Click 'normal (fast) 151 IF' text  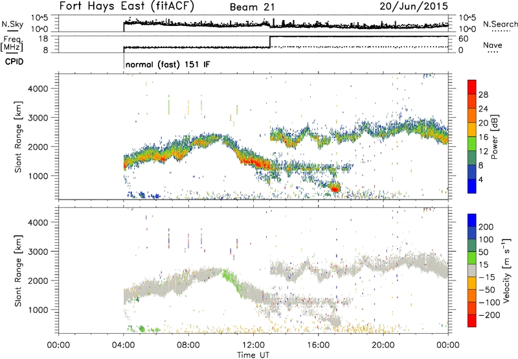coord(168,64)
